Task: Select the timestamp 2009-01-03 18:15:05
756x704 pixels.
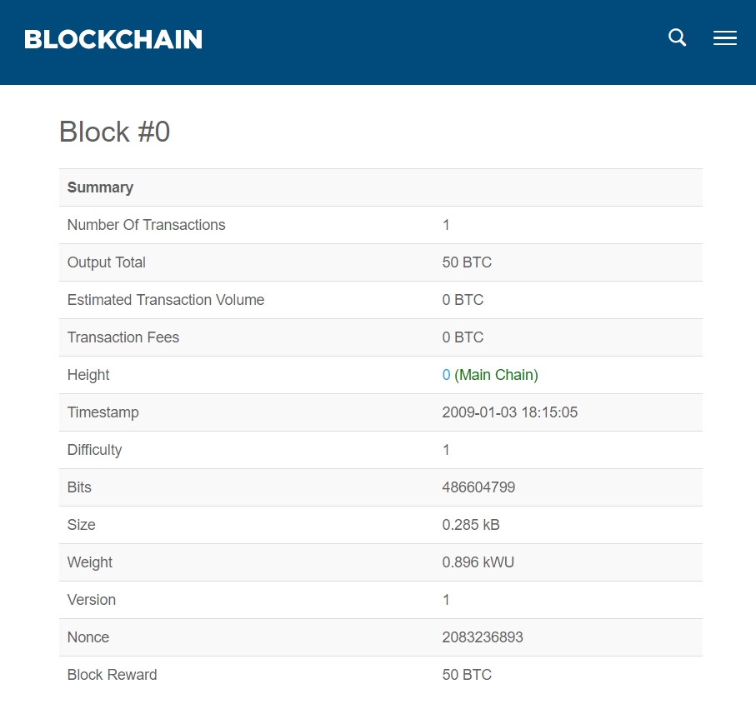Action: pos(509,412)
